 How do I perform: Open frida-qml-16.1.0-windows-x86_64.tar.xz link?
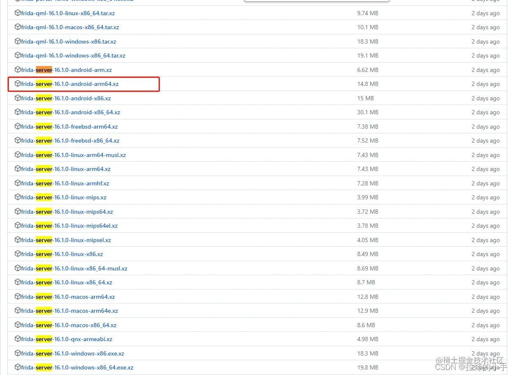tap(73, 55)
